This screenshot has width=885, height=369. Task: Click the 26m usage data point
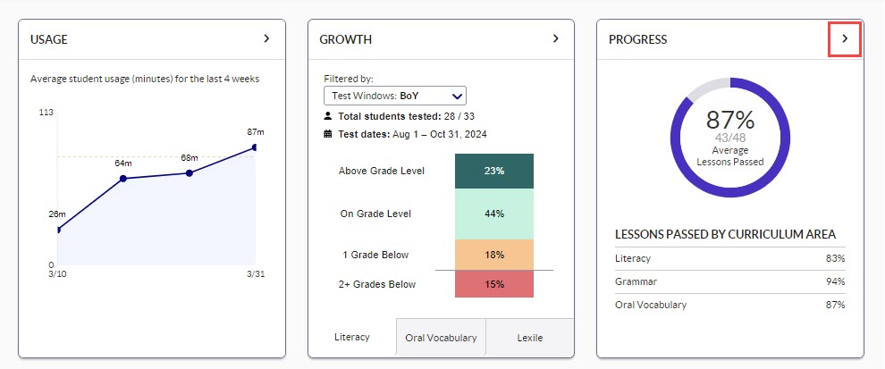click(x=58, y=230)
